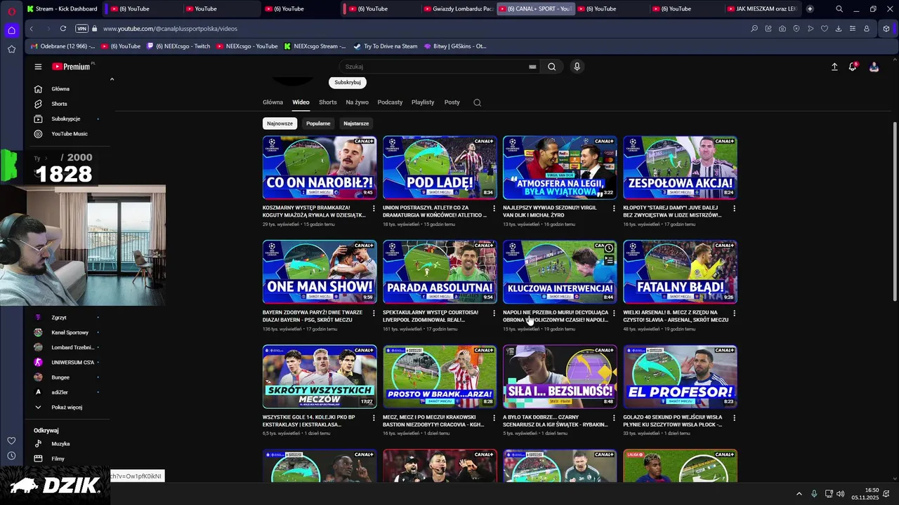
Task: Reload the current page
Action: coord(63,29)
